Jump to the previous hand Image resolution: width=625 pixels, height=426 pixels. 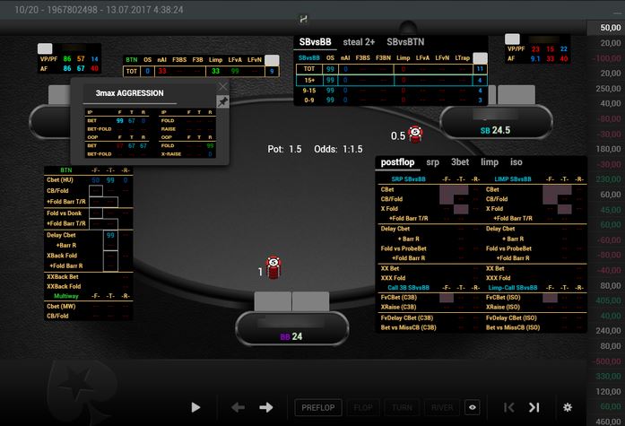(x=508, y=407)
